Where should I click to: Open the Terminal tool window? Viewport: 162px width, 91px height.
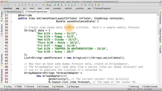point(29,86)
